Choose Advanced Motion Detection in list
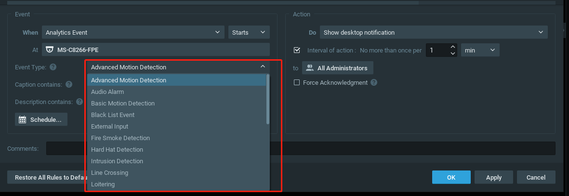The image size is (569, 196). coord(177,80)
